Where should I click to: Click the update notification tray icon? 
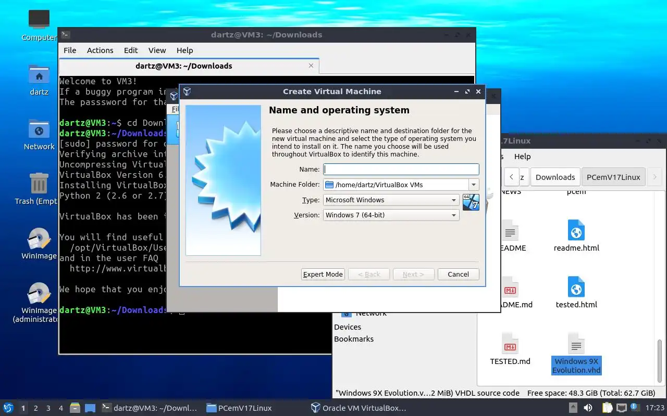tap(635, 408)
